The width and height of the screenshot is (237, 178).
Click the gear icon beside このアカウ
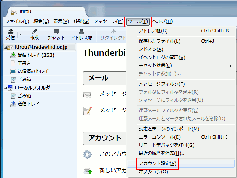(87, 154)
